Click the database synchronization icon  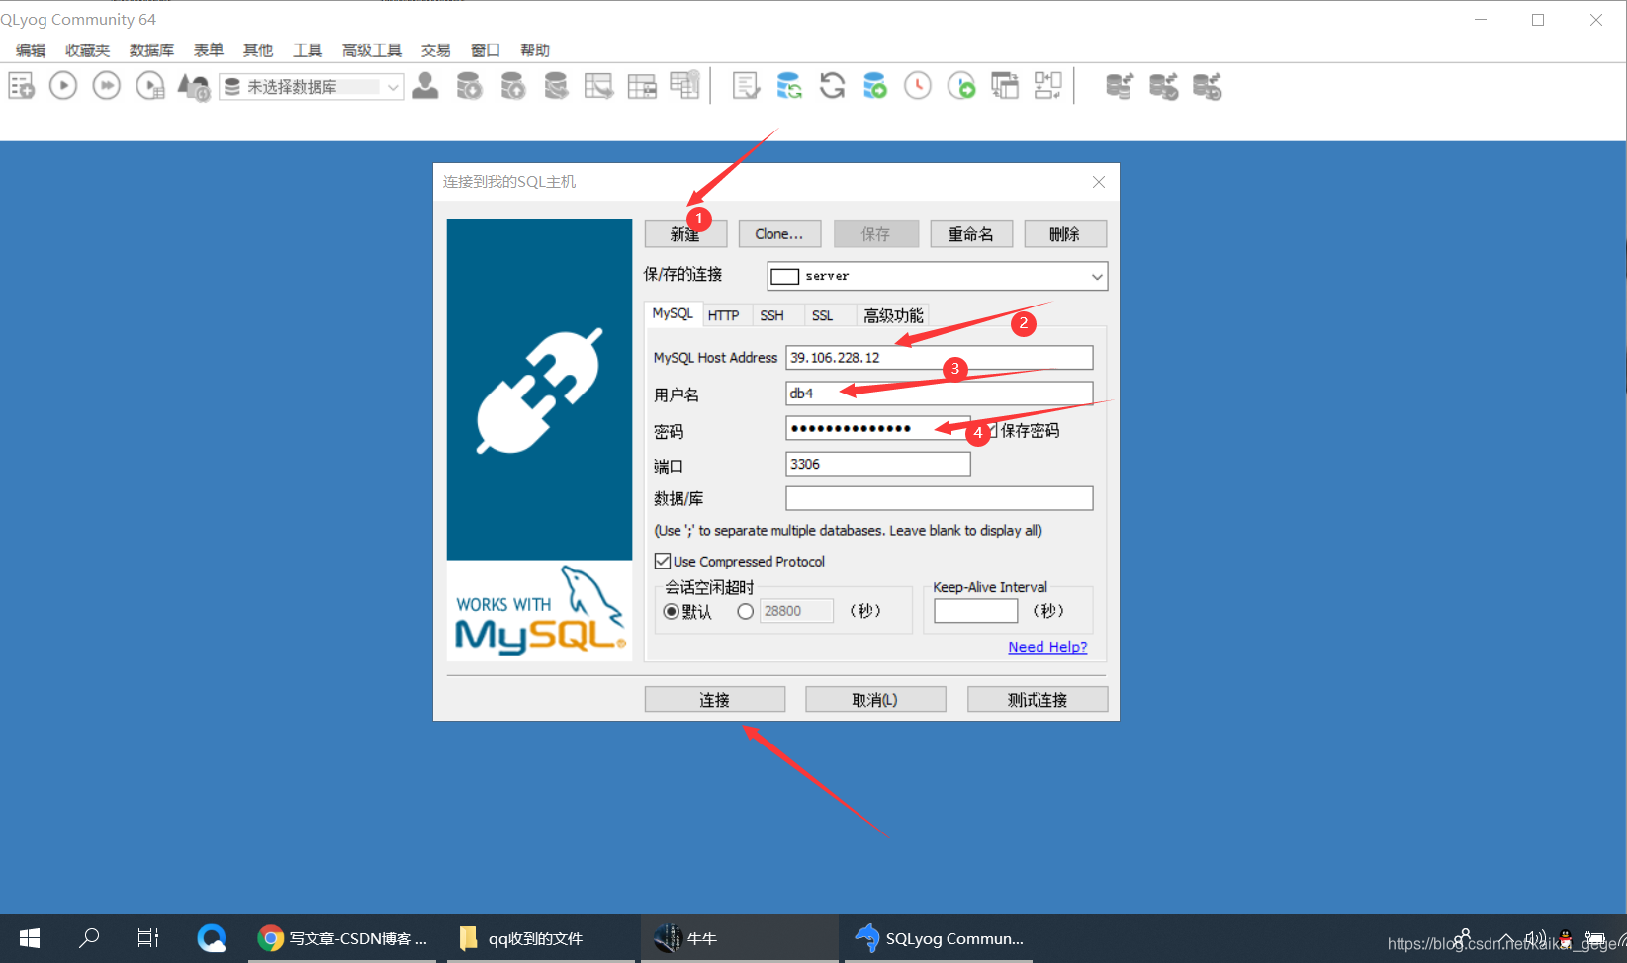pos(789,87)
